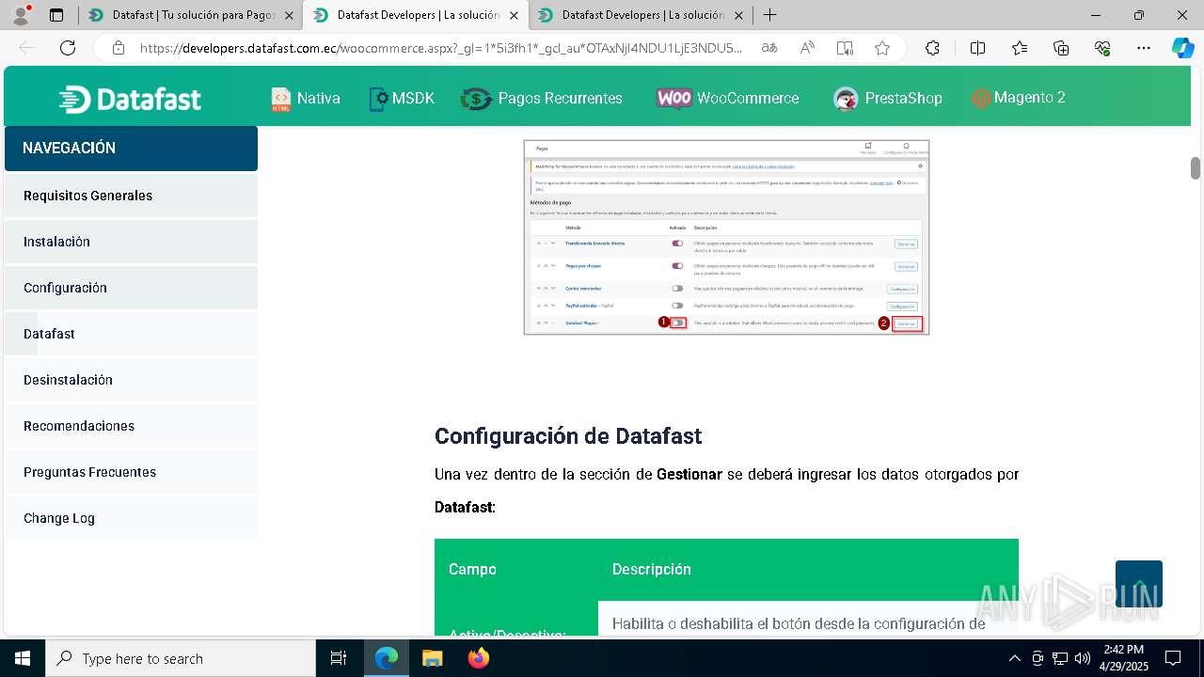Click the address bar URL

(x=441, y=48)
